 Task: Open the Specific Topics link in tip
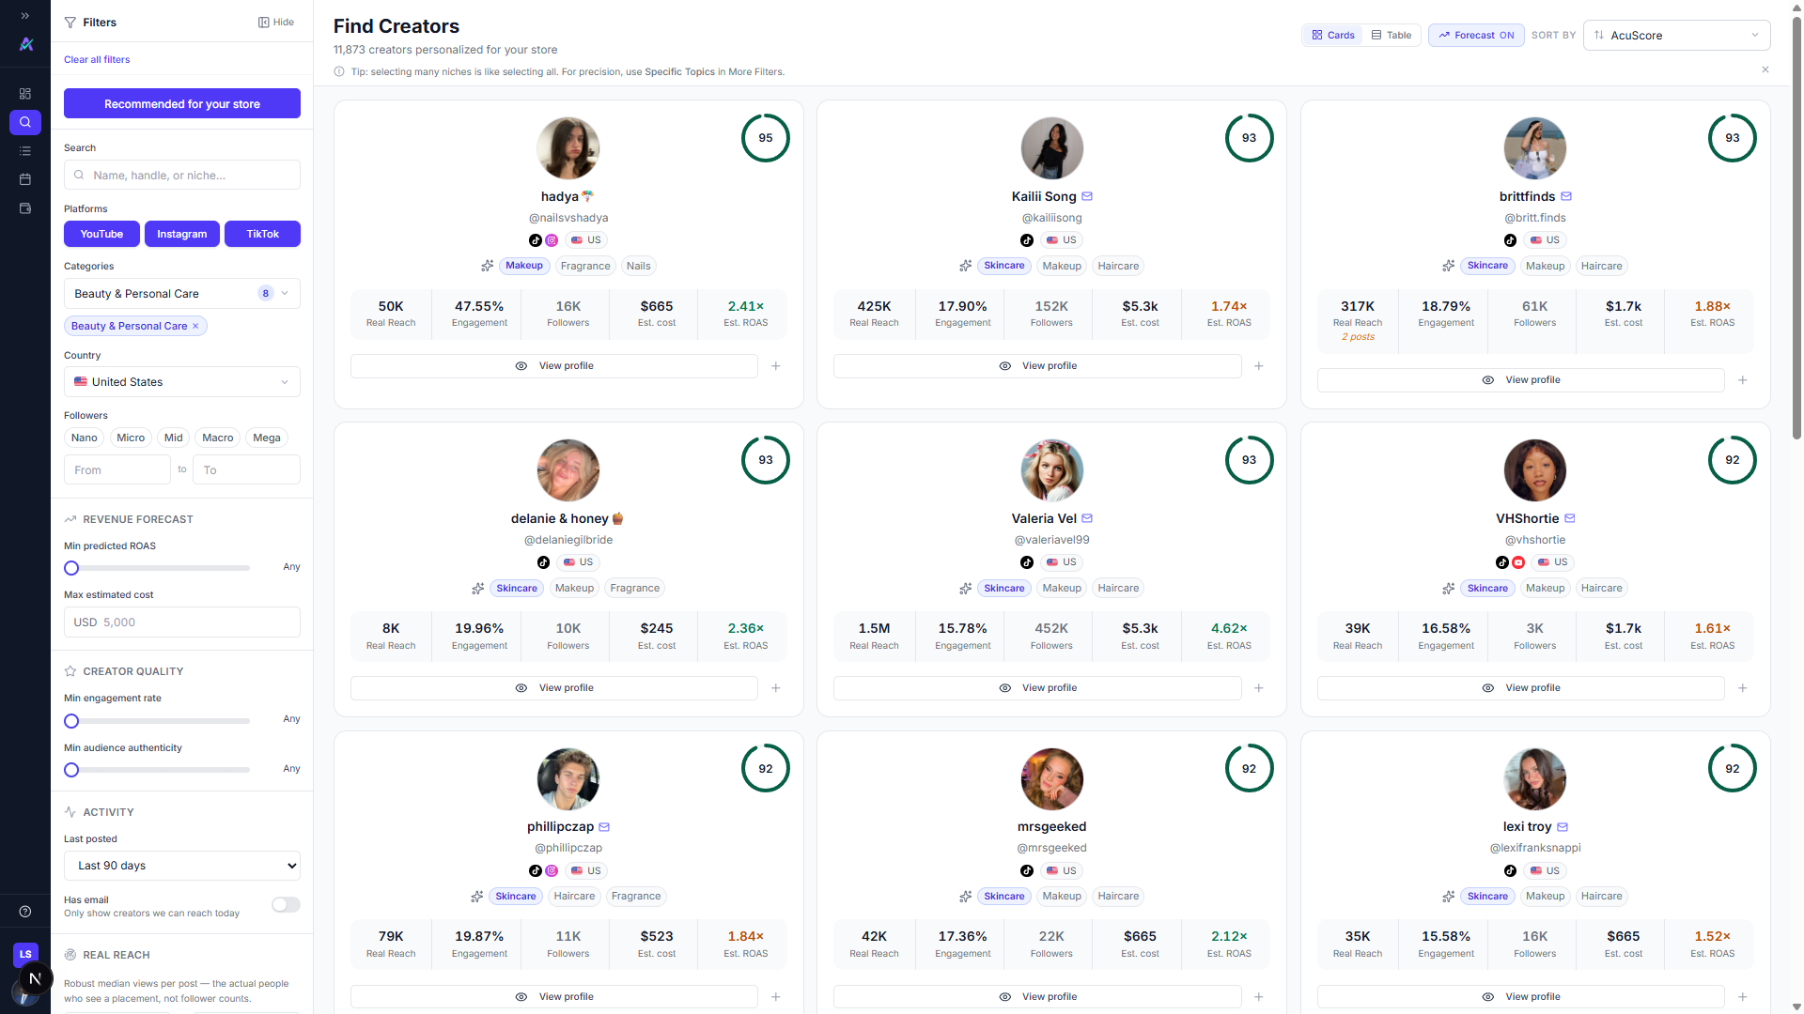(679, 71)
